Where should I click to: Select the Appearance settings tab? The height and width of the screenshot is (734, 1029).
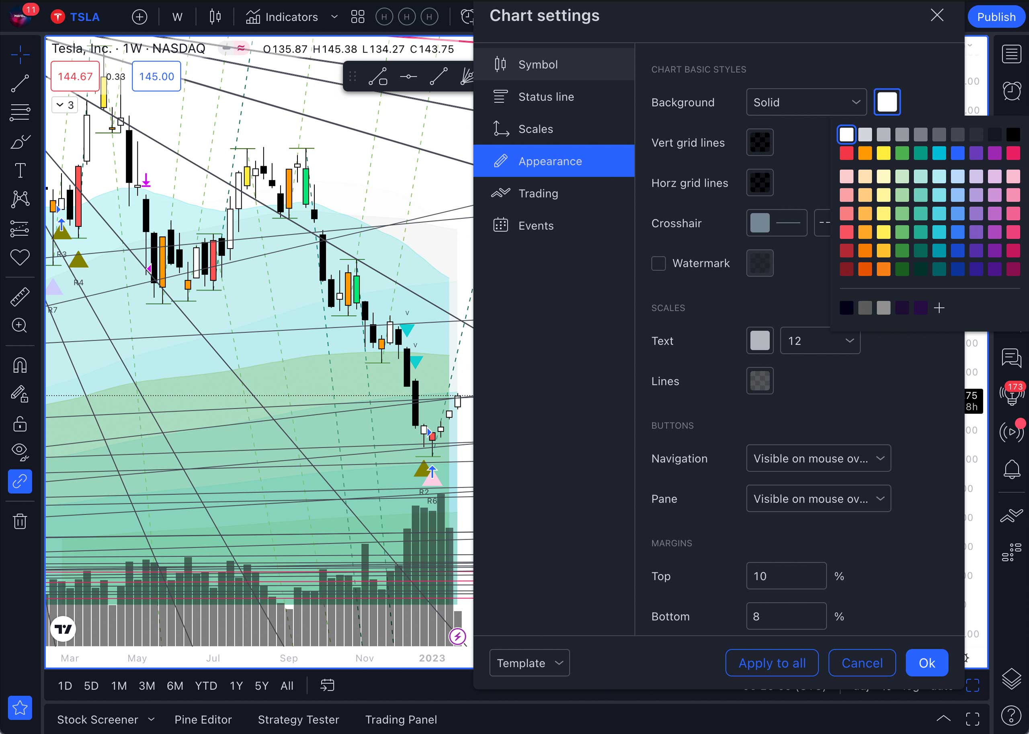pos(554,161)
